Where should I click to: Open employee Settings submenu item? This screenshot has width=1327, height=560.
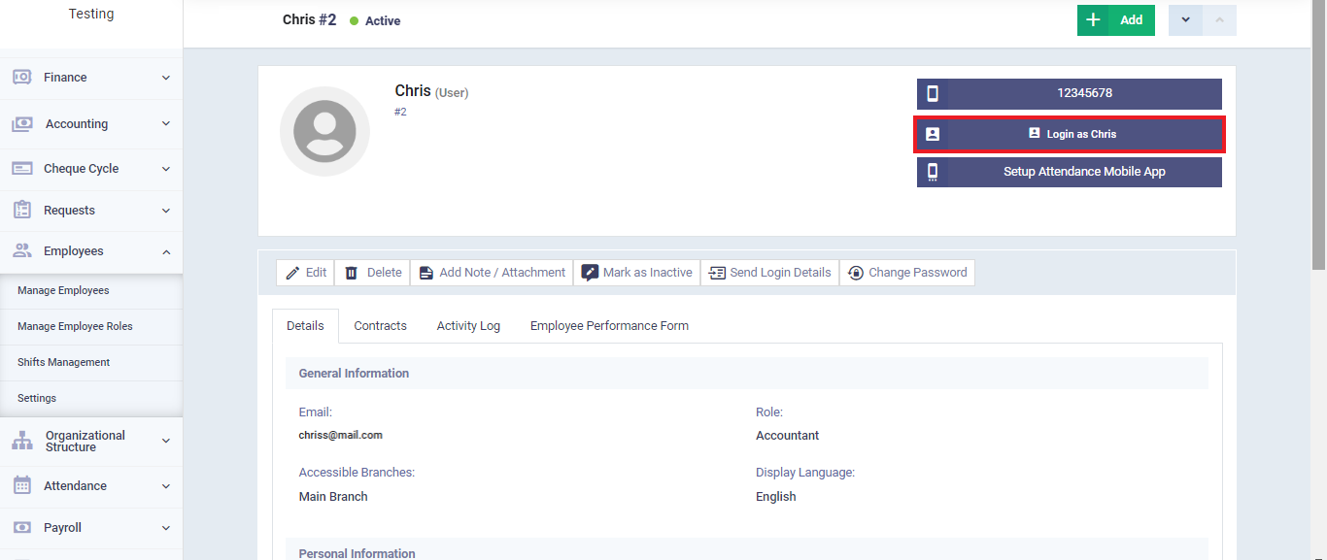91,398
